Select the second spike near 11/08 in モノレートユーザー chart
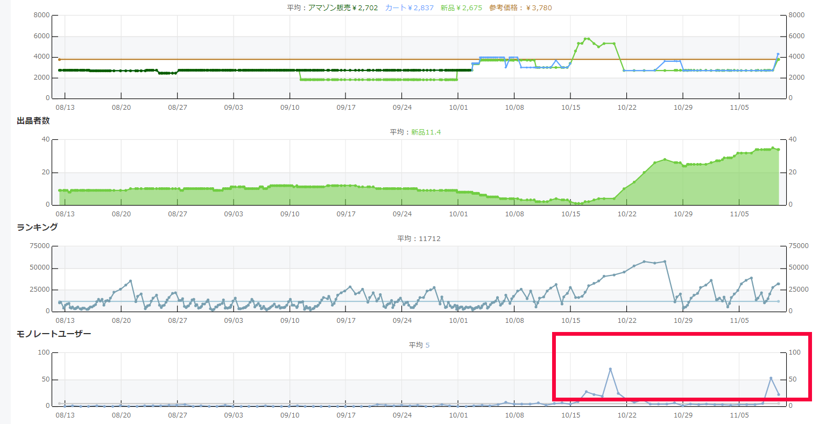The image size is (819, 424). click(771, 378)
